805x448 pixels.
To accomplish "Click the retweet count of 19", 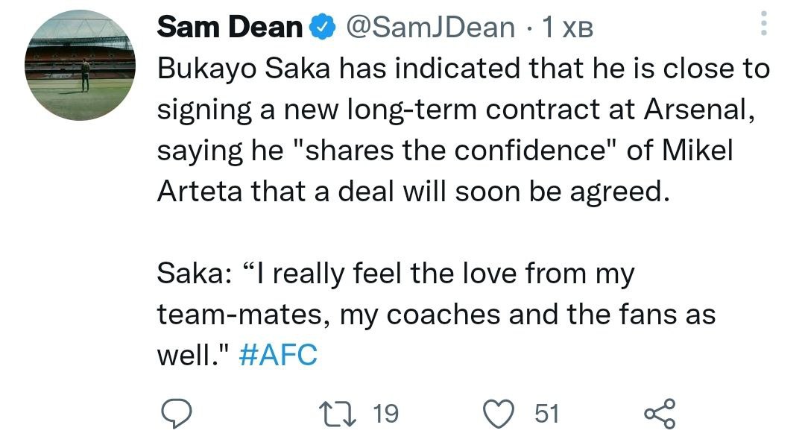I will (385, 414).
